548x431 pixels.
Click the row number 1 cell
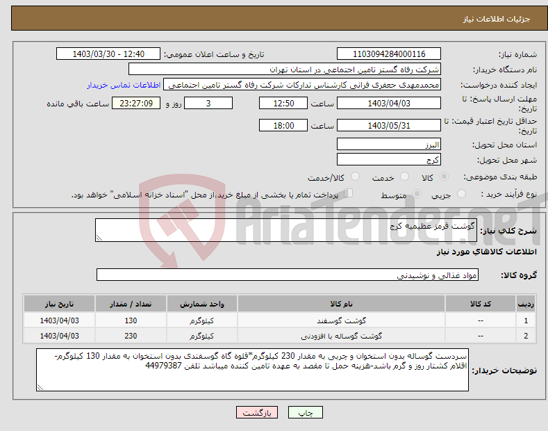click(x=526, y=320)
